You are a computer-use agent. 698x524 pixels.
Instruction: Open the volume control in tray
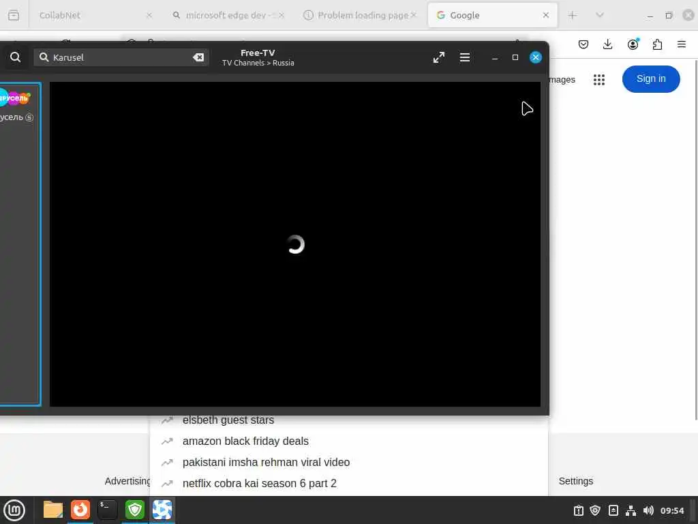coord(648,510)
